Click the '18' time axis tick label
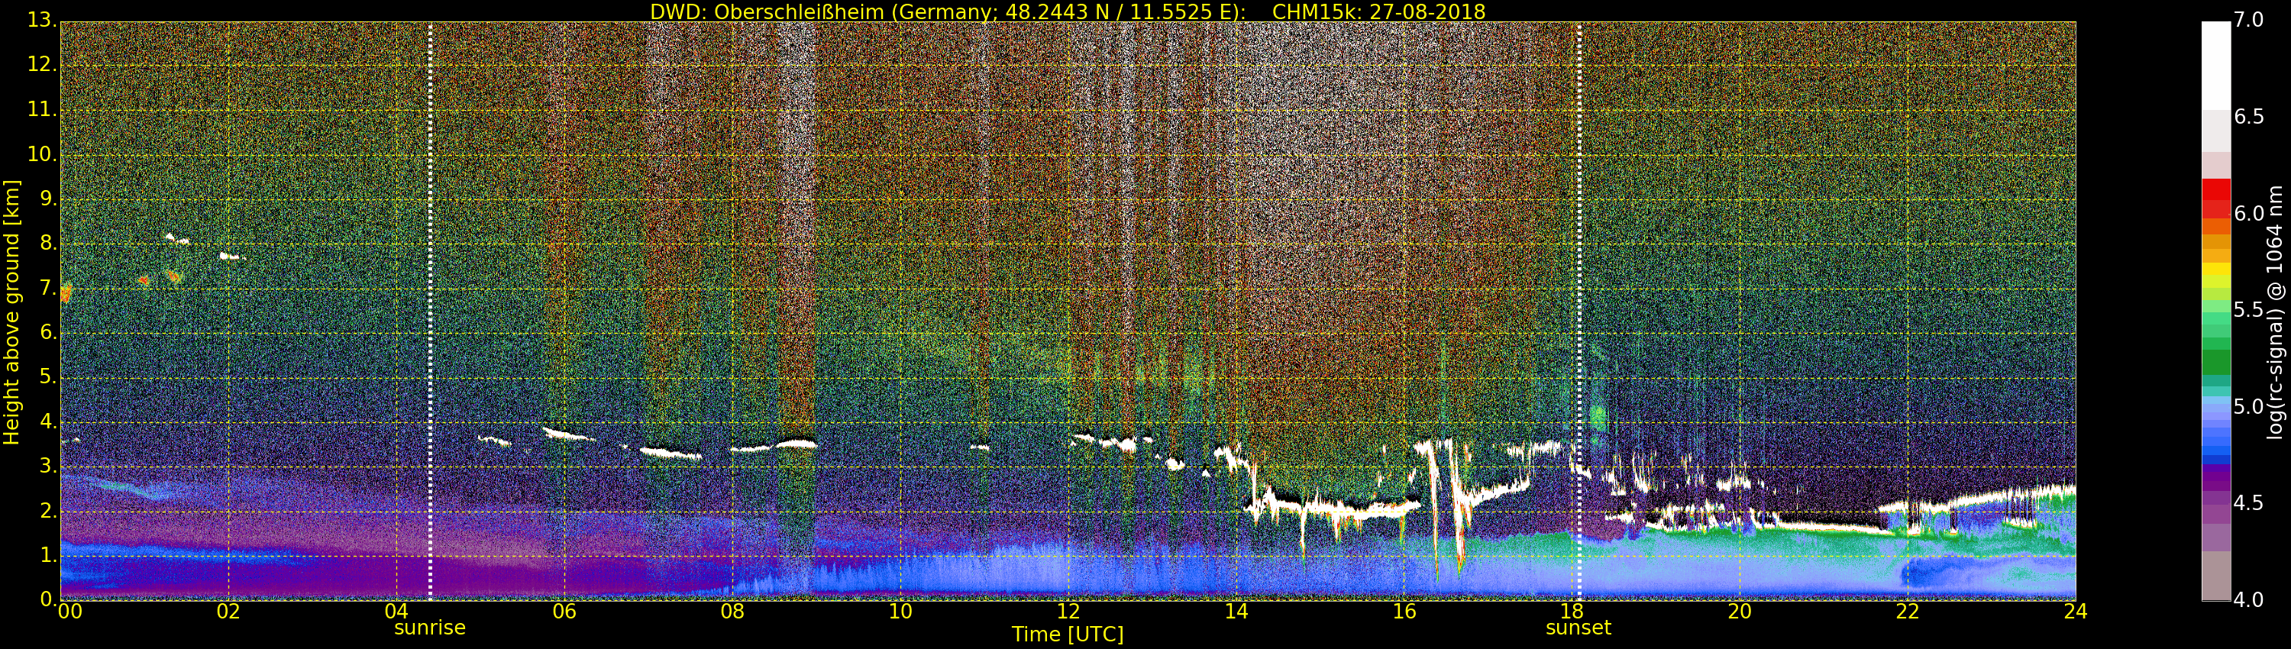This screenshot has width=2291, height=649. (x=1572, y=611)
